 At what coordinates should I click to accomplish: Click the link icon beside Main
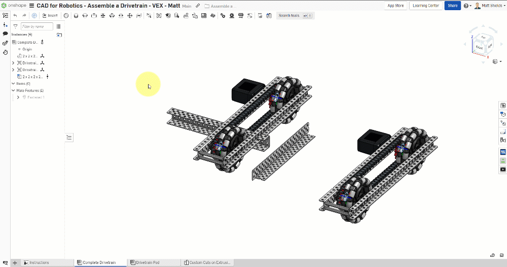coord(198,6)
